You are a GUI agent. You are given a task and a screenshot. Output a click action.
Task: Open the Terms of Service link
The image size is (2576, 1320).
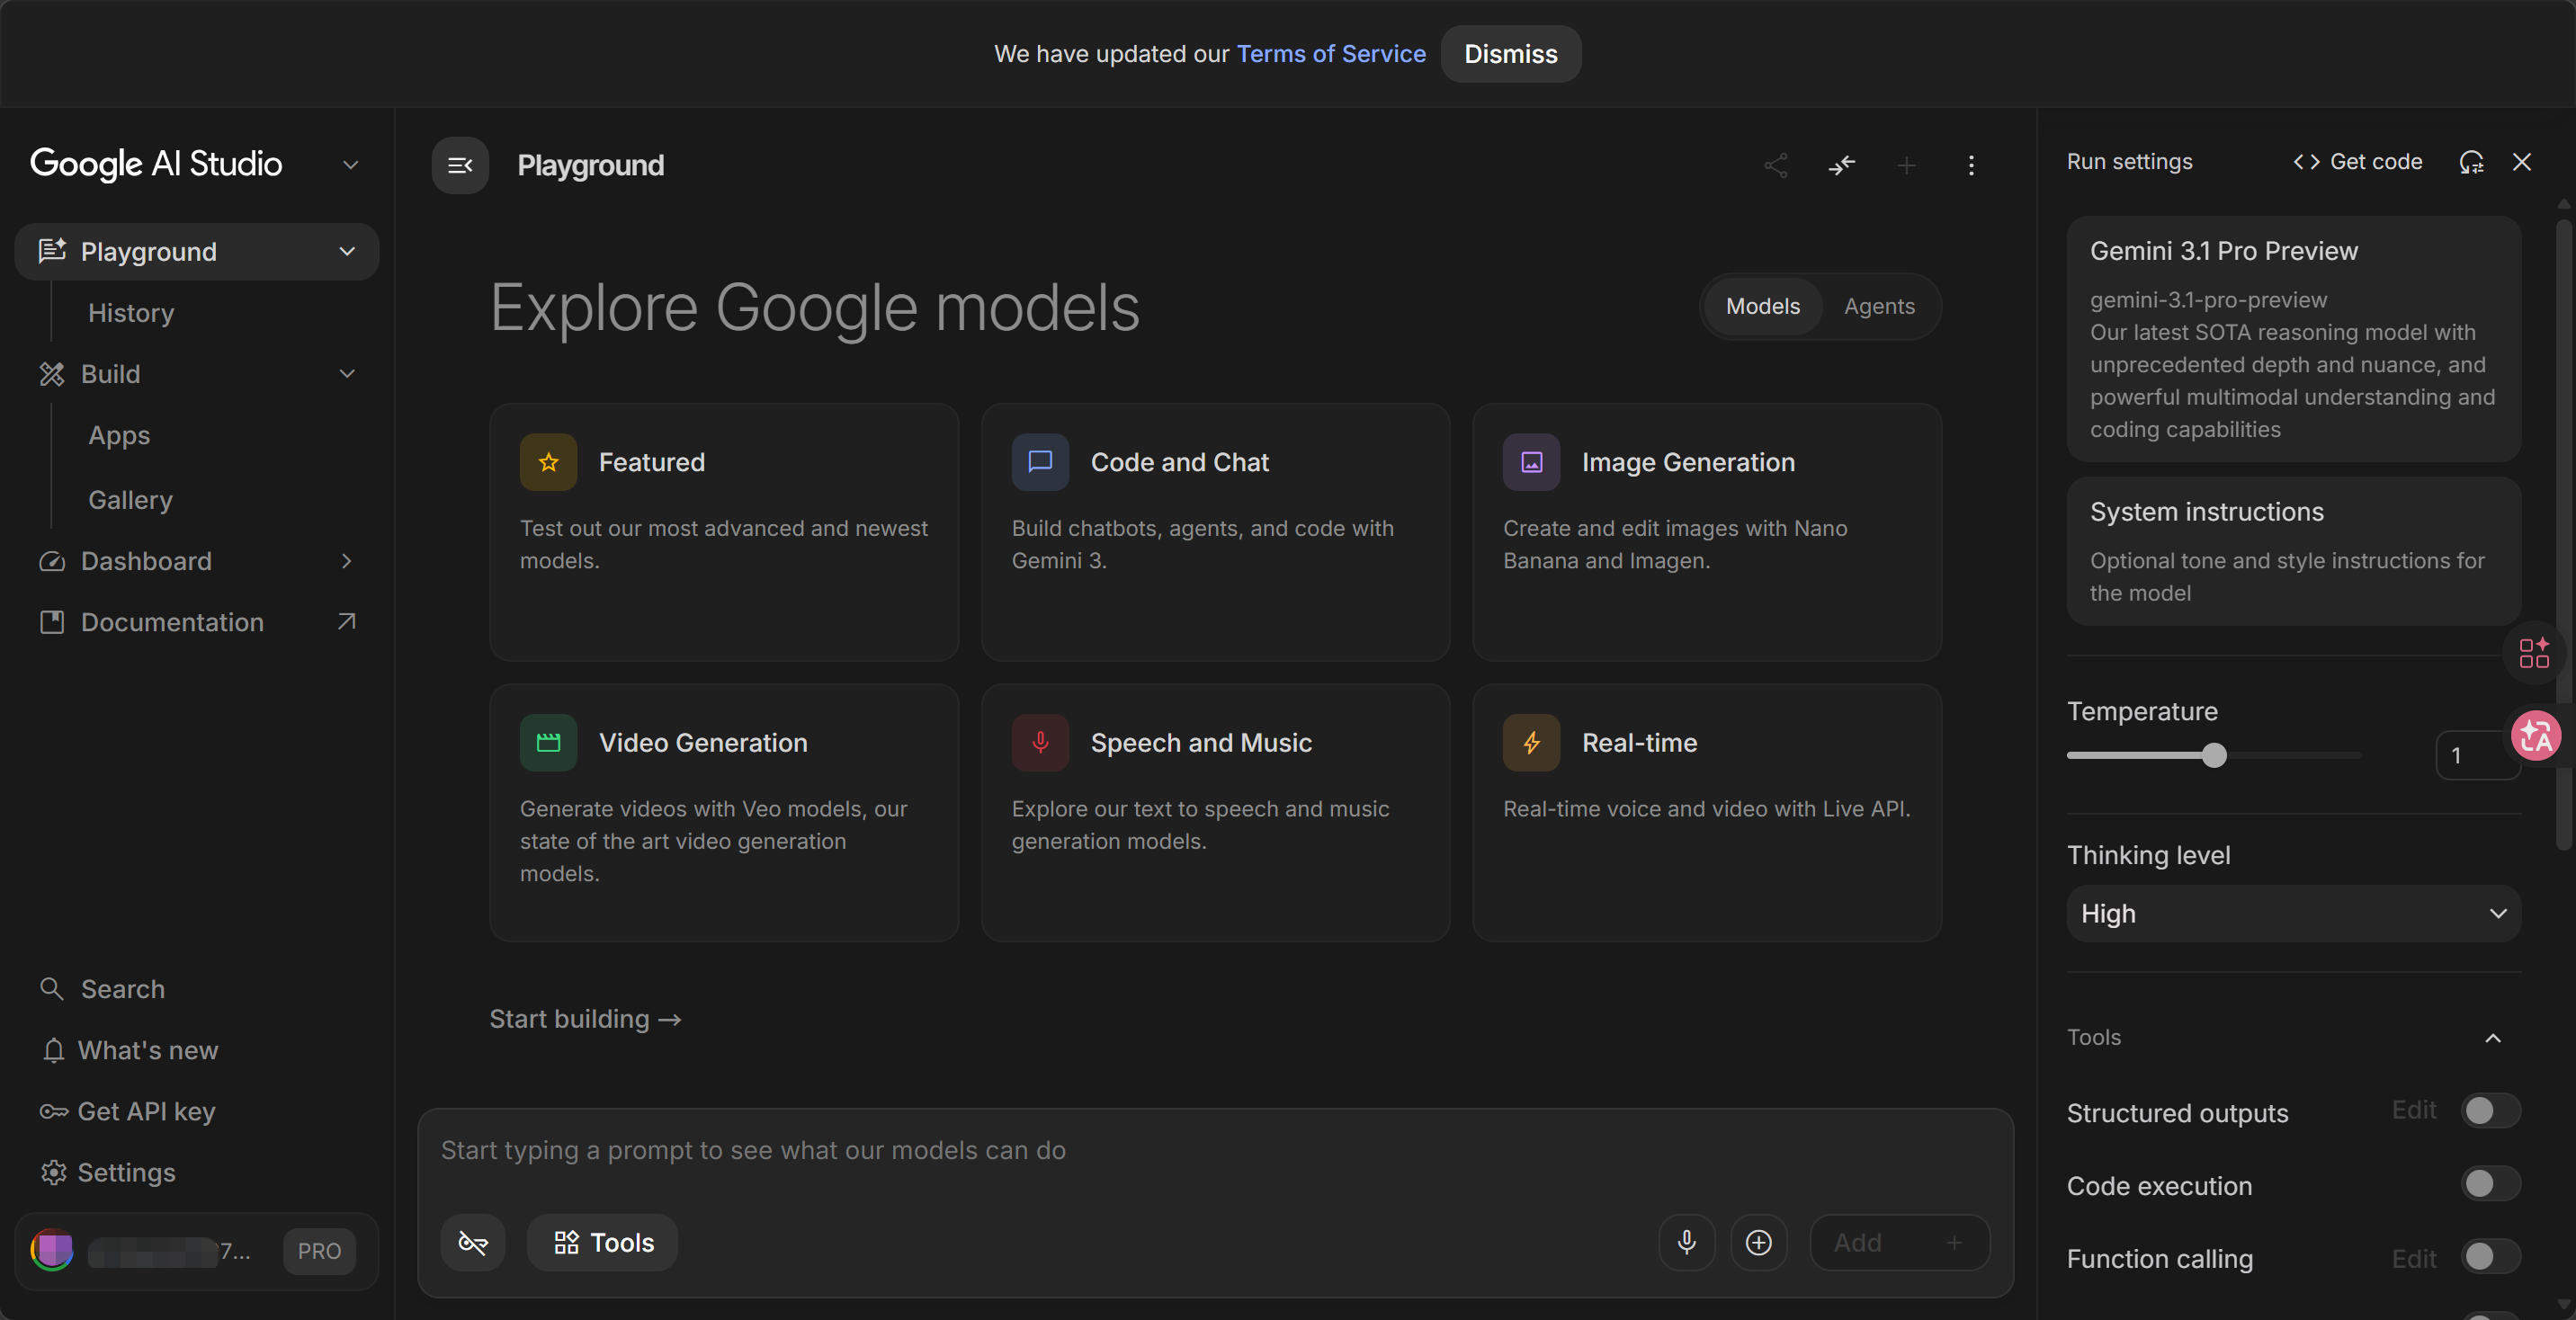(x=1331, y=54)
